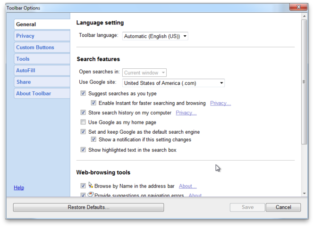Toggle Store search history on my computer

coord(83,113)
